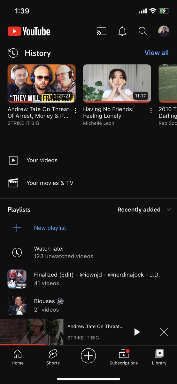
Task: Open the search magnifier icon
Action: [x=143, y=31]
